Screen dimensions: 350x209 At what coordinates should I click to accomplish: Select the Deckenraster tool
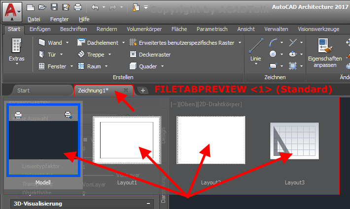click(150, 54)
